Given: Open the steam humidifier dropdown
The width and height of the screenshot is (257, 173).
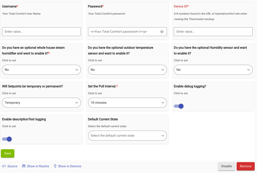Looking at the screenshot, I should tap(42, 70).
